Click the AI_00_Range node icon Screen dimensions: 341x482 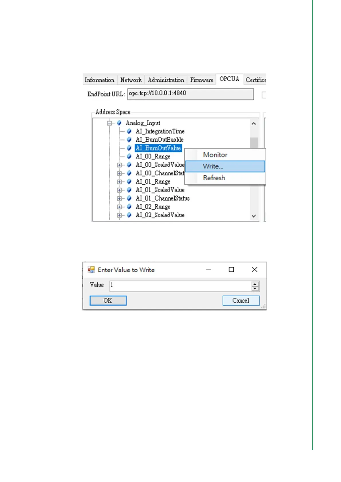coord(129,156)
